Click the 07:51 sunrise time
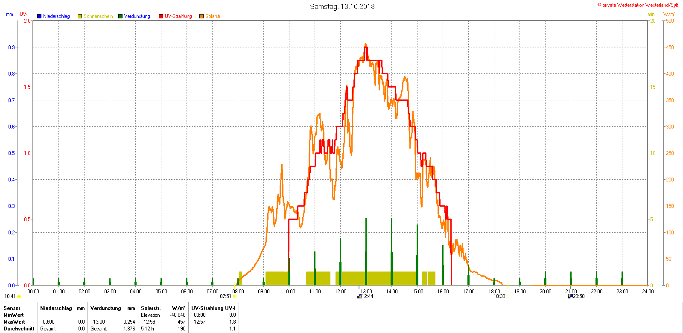Viewport: 683px width, 333px height. pyautogui.click(x=226, y=296)
